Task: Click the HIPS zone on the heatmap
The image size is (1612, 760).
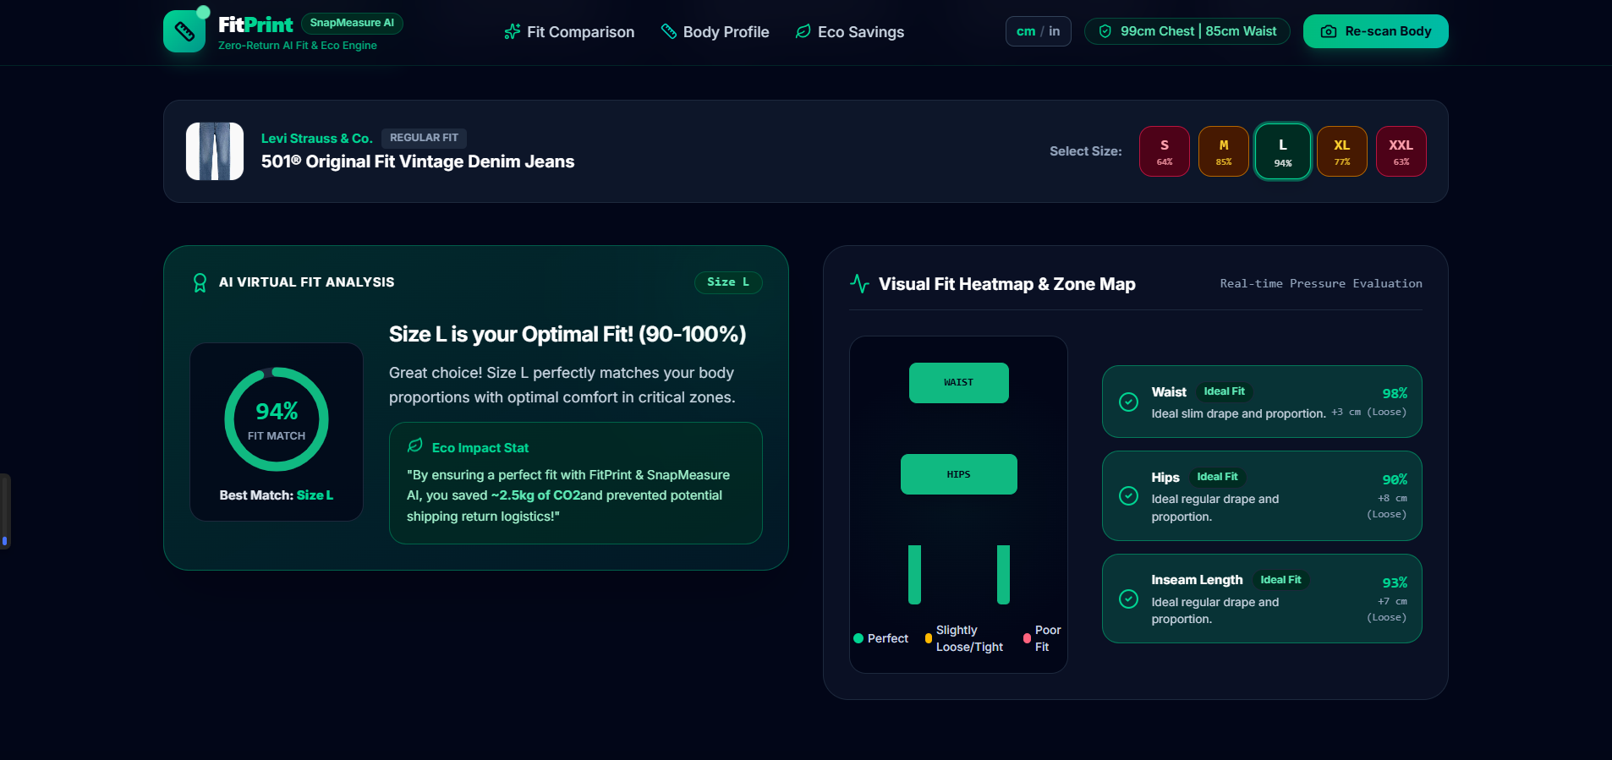Action: [x=959, y=474]
